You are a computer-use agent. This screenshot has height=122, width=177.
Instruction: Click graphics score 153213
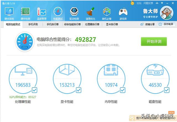(67, 85)
